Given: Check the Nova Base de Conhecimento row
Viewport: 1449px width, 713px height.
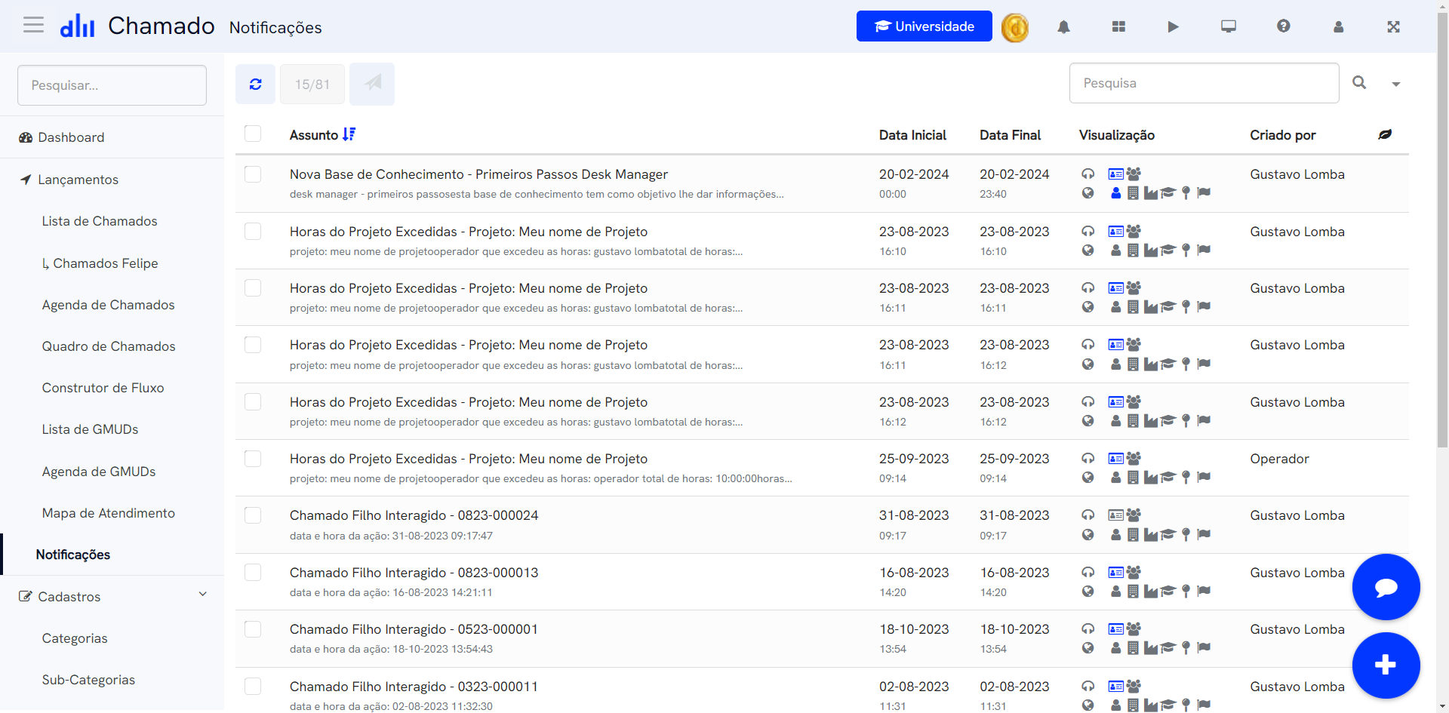Looking at the screenshot, I should pyautogui.click(x=253, y=174).
